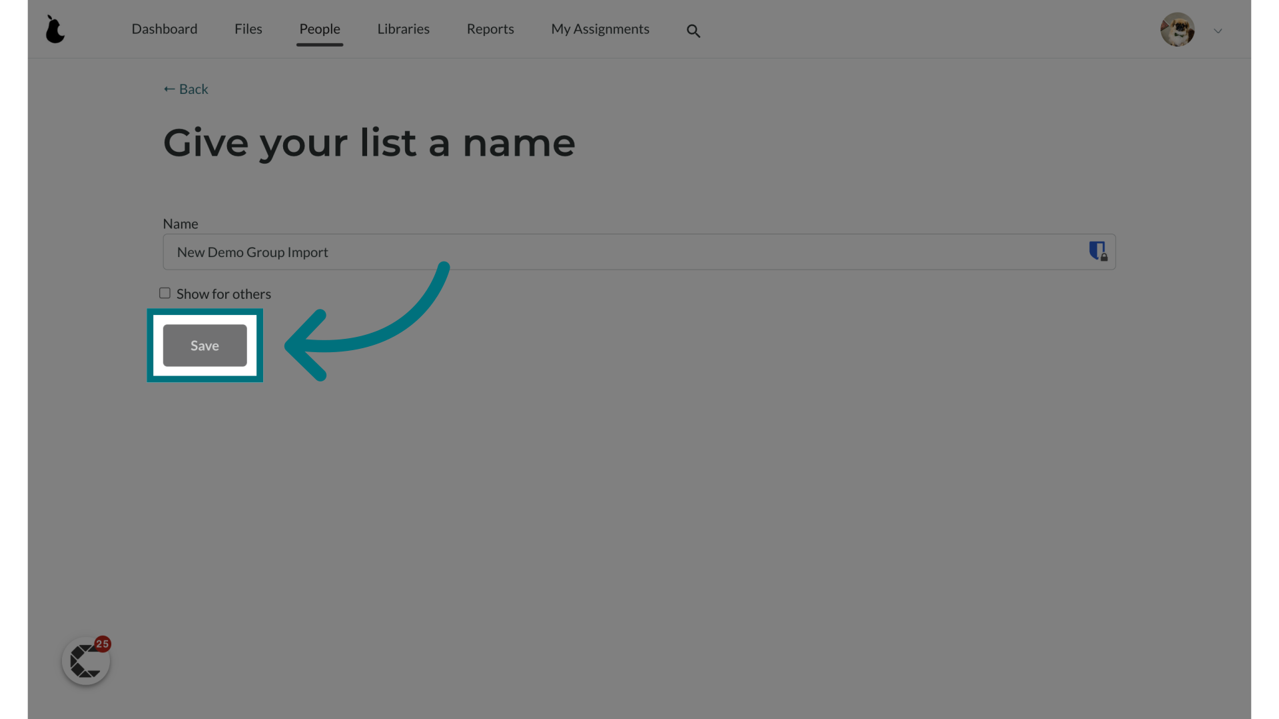Switch to the Dashboard tab
Screen dimensions: 1279x719
point(165,28)
